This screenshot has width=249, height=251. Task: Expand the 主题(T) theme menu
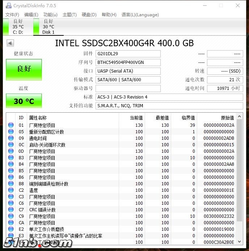pyautogui.click(x=69, y=15)
